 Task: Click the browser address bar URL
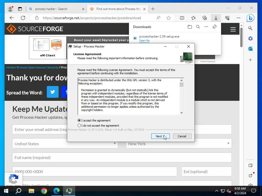pyautogui.click(x=92, y=18)
